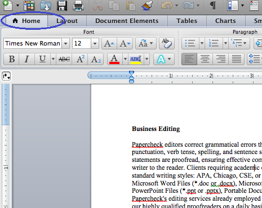
Task: Toggle show paragraph marks
Action: (x=213, y=5)
